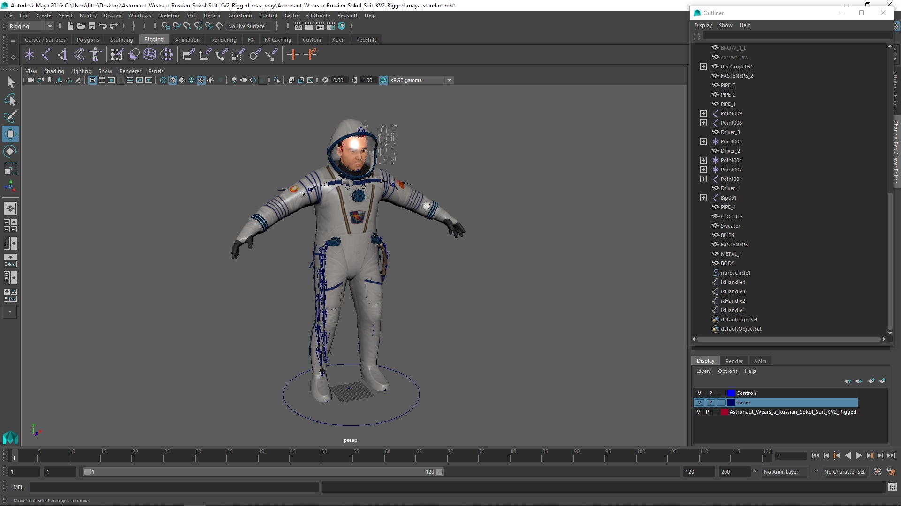The width and height of the screenshot is (901, 506).
Task: Expand the Point006 node
Action: 703,123
